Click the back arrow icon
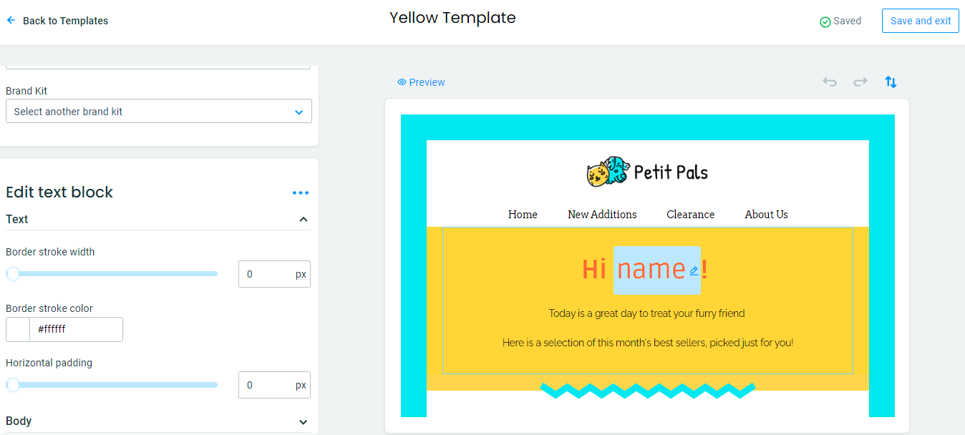Viewport: 965px width, 435px height. click(11, 21)
